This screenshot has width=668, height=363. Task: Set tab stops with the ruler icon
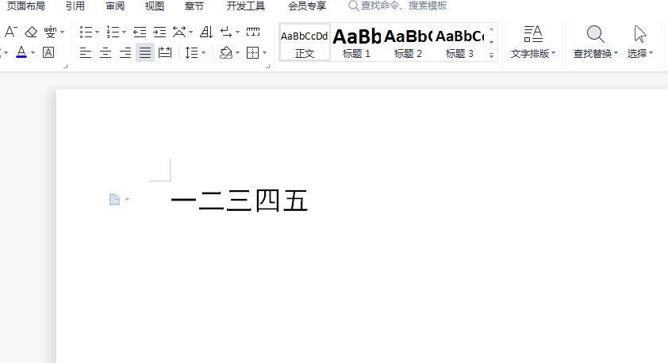[253, 32]
